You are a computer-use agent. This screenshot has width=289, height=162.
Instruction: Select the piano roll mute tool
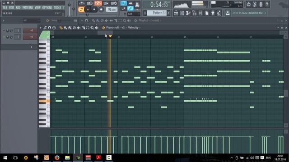[x=79, y=28]
